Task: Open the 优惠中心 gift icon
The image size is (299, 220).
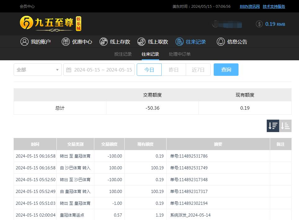Action: (66, 42)
